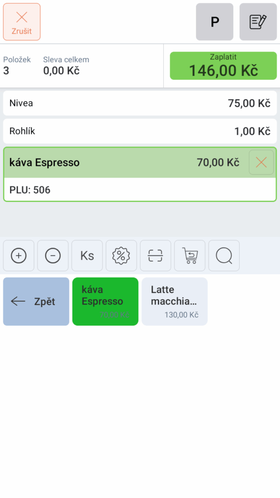Screen dimensions: 280x498
Task: Click the P button at the top
Action: [214, 22]
